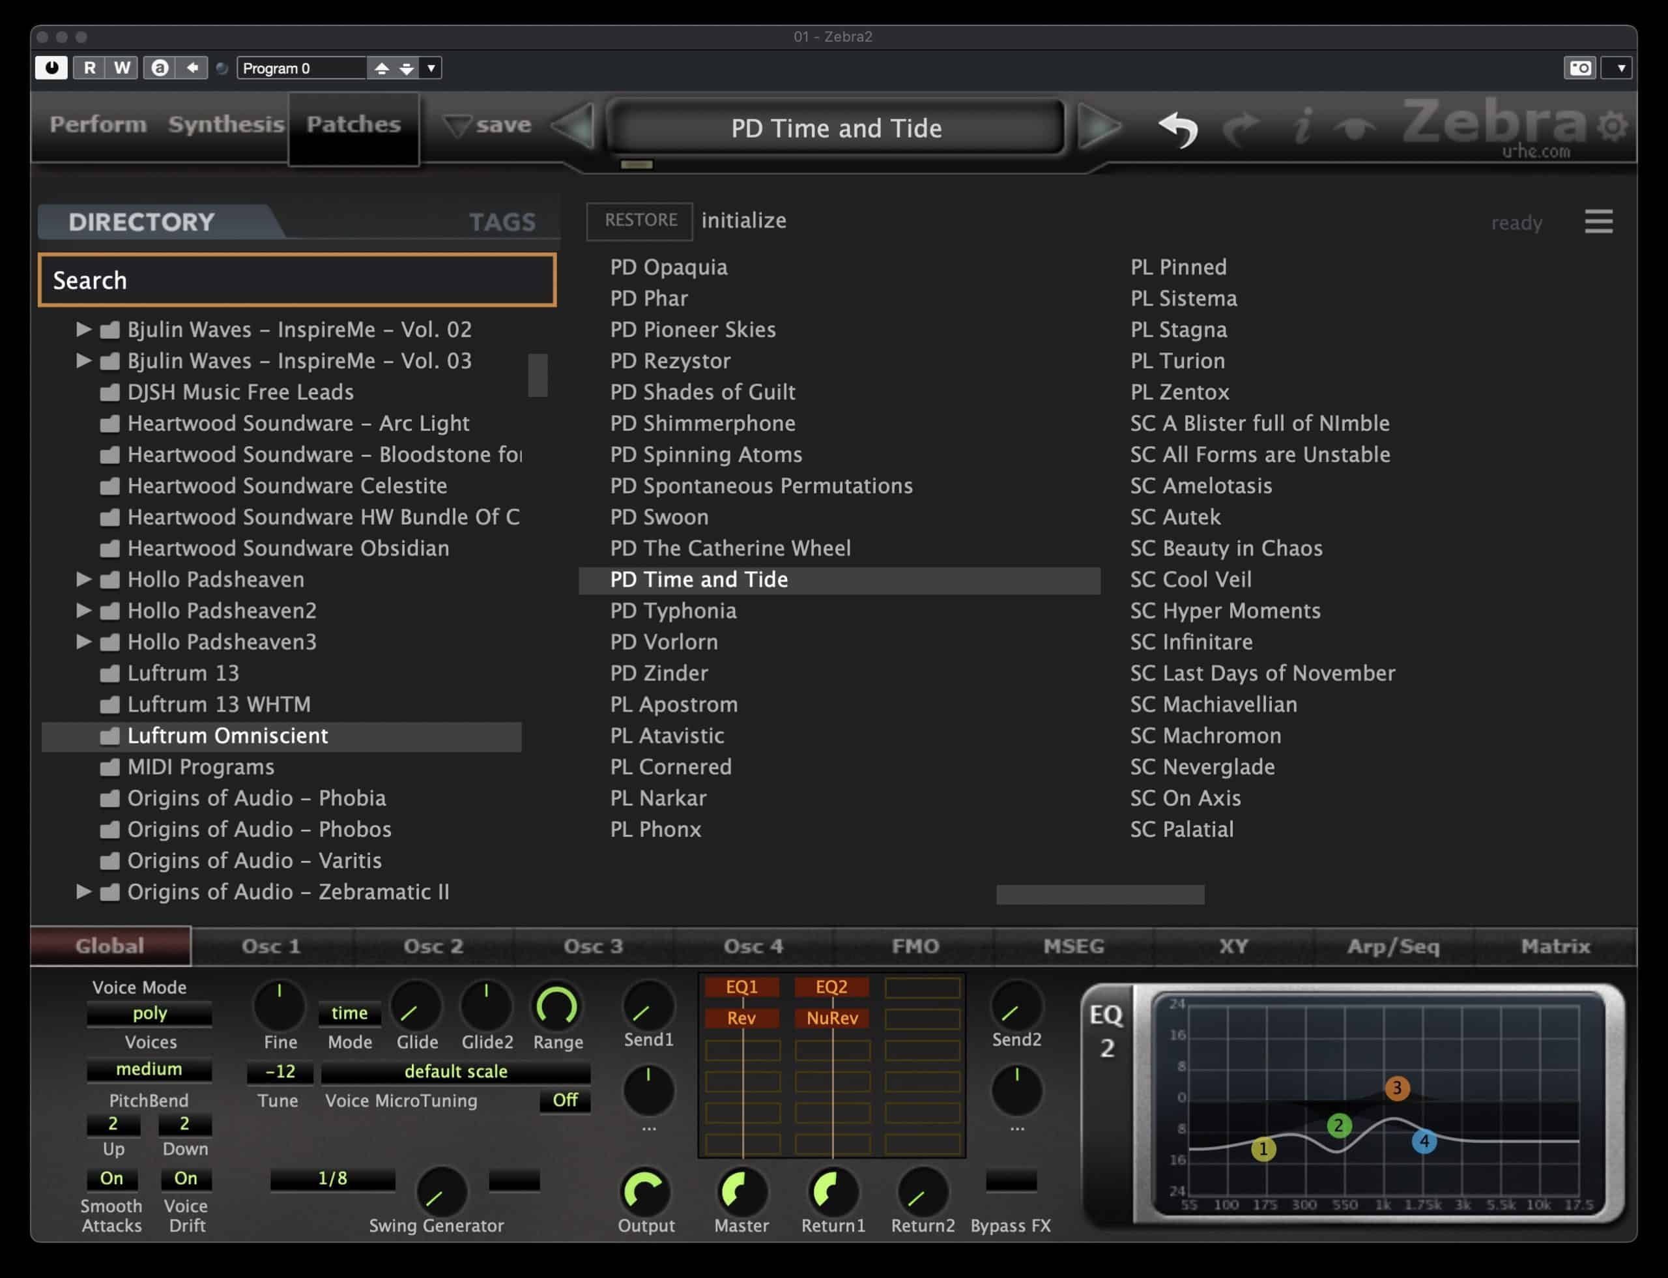The width and height of the screenshot is (1668, 1278).
Task: Click the Return1 knob
Action: [x=833, y=1191]
